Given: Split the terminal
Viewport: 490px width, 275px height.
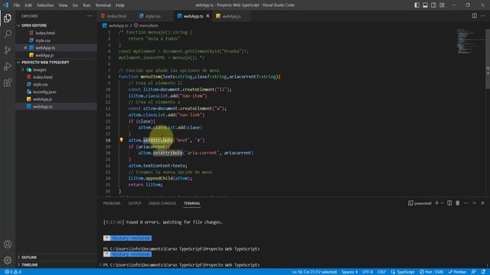Looking at the screenshot, I should pos(449,203).
